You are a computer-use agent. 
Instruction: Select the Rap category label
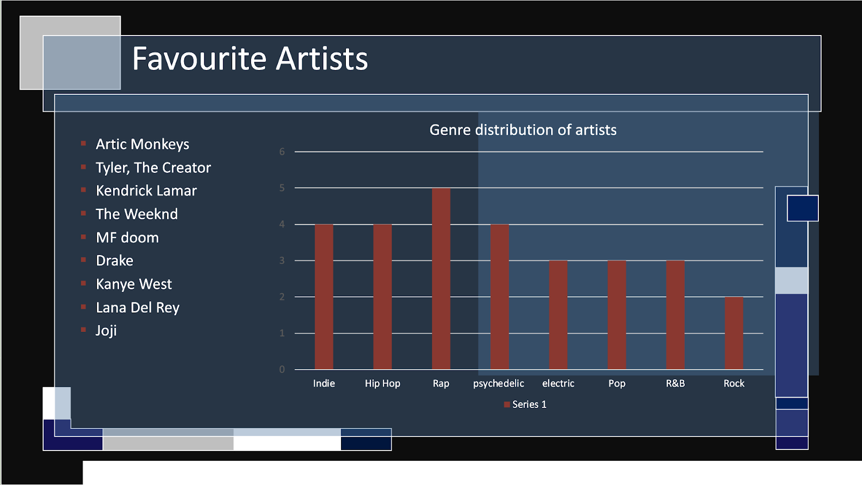click(x=441, y=384)
